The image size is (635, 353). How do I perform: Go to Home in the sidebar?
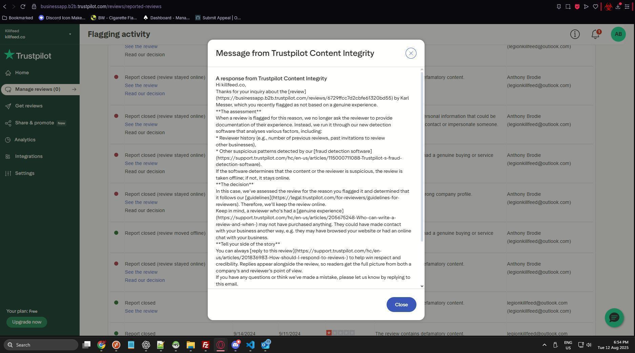coord(22,73)
